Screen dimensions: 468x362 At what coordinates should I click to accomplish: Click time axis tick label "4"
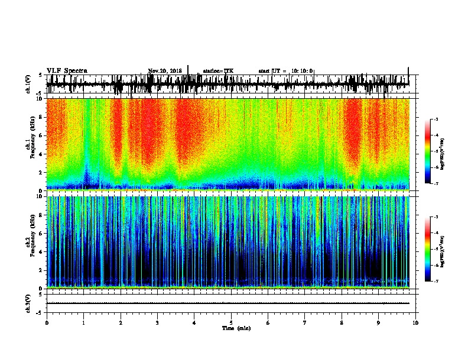pos(194,323)
